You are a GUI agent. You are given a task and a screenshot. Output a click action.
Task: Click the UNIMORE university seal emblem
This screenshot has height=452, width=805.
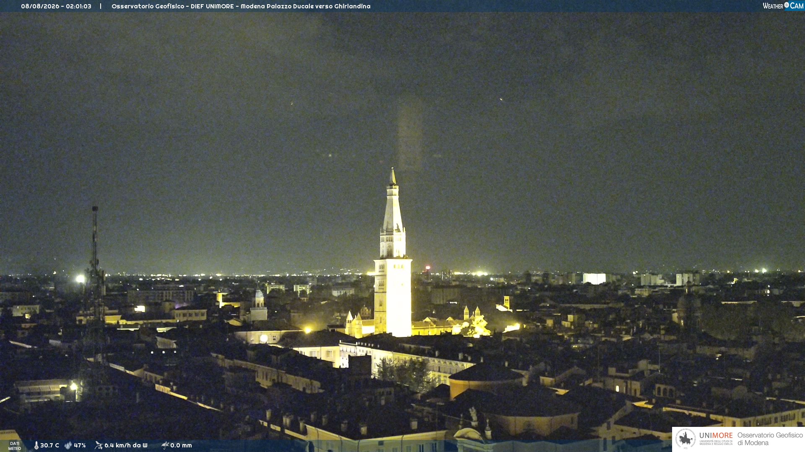[x=686, y=439]
